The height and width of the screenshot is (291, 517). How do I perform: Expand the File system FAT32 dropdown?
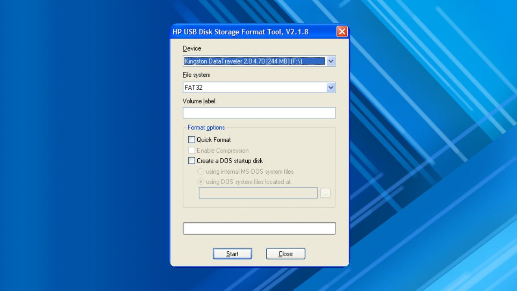click(330, 88)
